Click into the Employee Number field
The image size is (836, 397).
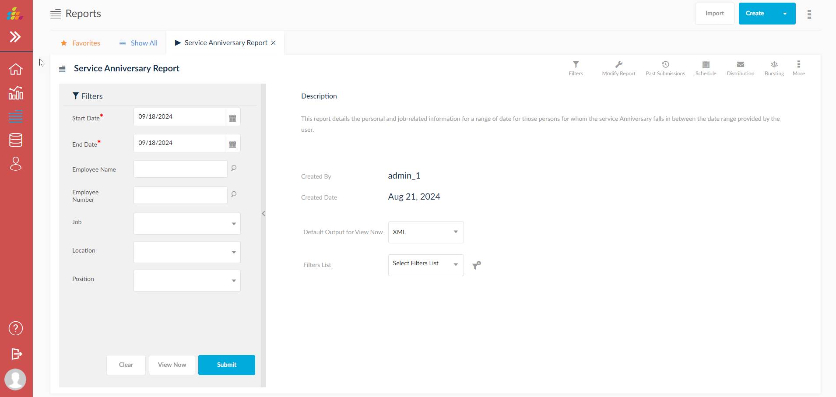(180, 195)
